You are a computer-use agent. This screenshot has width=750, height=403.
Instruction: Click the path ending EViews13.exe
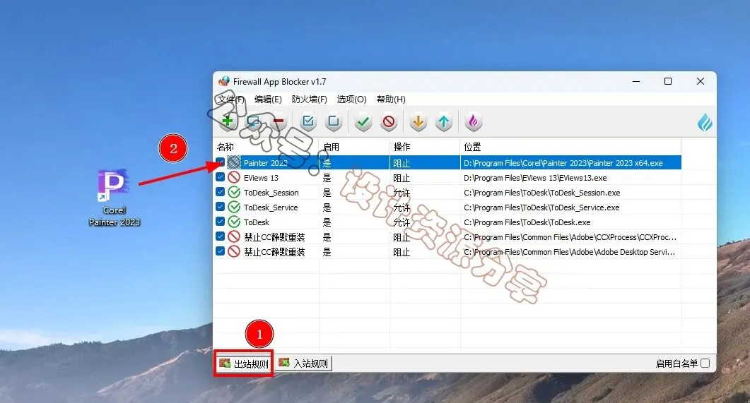(535, 178)
